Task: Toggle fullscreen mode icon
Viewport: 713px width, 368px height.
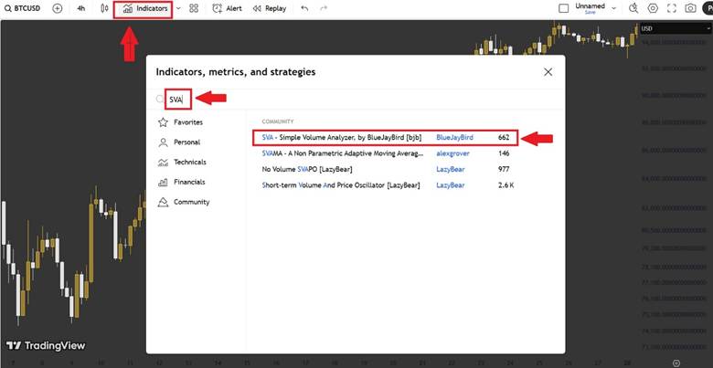Action: [672, 8]
